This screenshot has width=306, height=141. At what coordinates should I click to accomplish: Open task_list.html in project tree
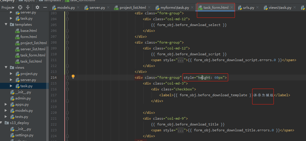(31, 61)
